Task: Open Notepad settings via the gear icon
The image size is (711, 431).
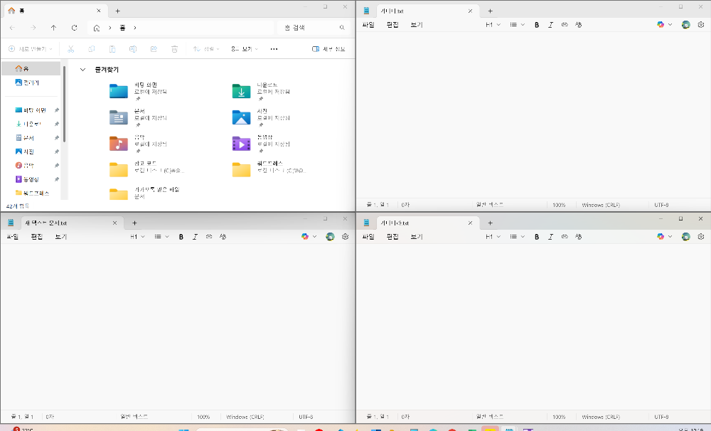Action: pyautogui.click(x=701, y=24)
